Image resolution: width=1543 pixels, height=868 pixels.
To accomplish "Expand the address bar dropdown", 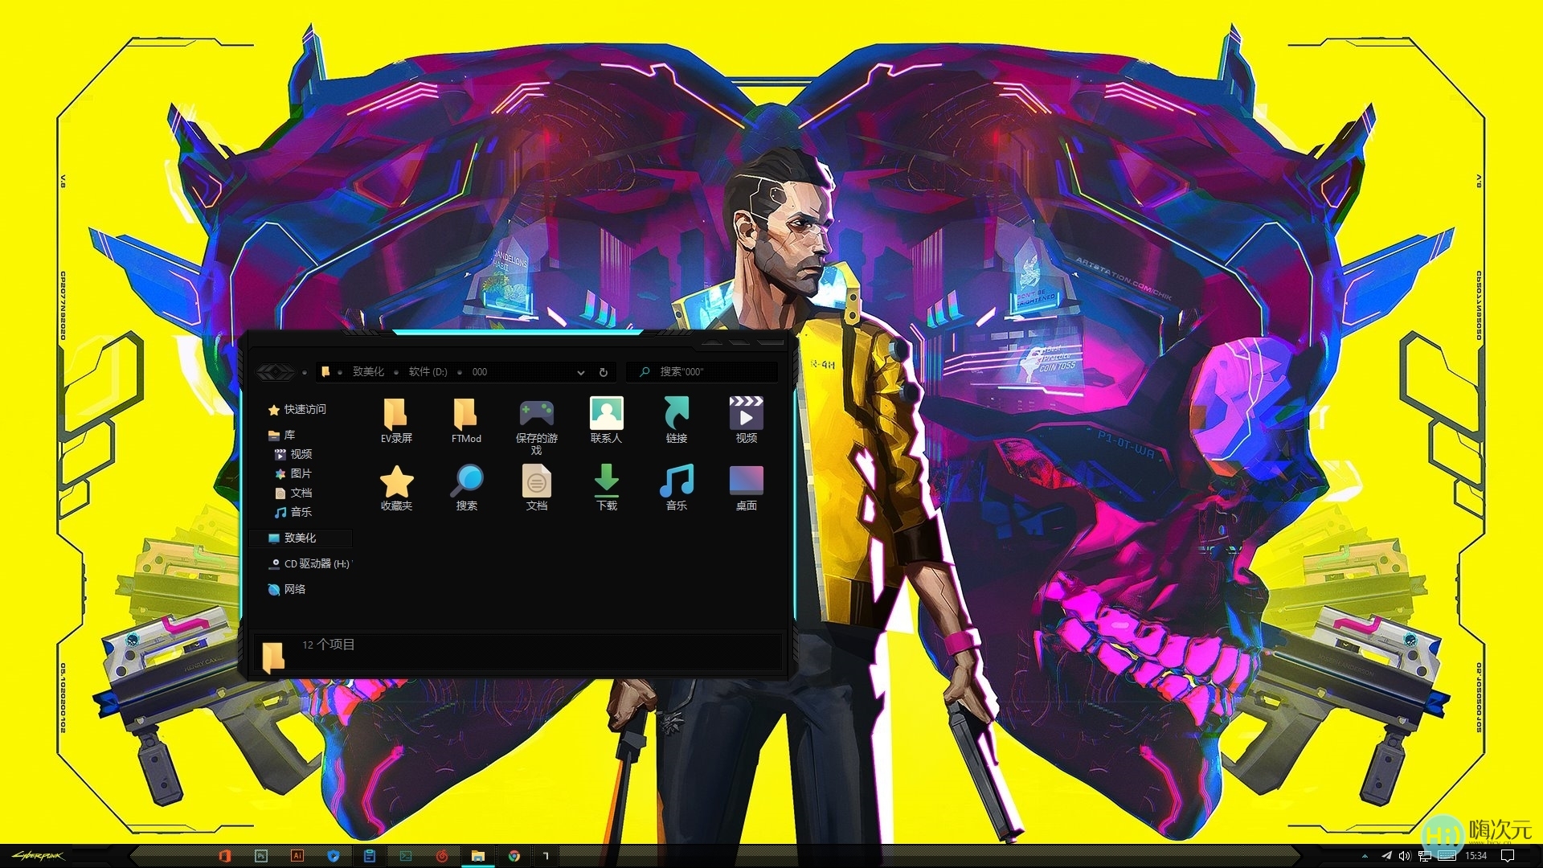I will [581, 372].
